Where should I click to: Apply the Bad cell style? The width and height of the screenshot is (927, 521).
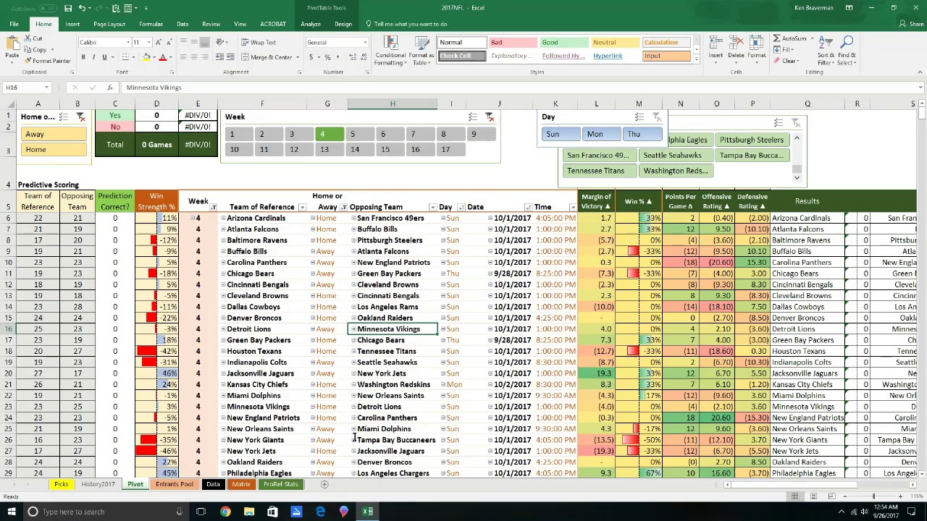pos(513,43)
